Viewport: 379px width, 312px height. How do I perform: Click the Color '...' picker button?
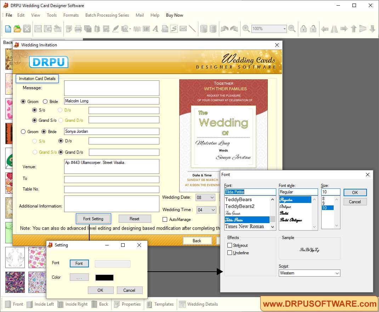click(x=79, y=277)
